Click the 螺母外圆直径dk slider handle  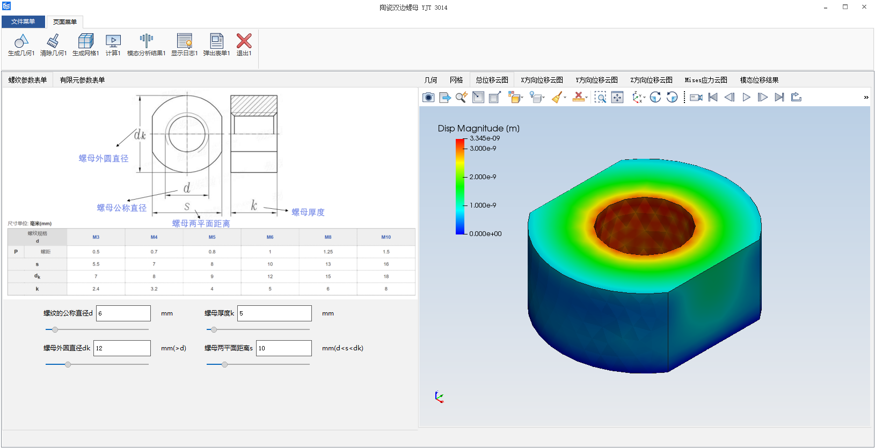pyautogui.click(x=68, y=364)
